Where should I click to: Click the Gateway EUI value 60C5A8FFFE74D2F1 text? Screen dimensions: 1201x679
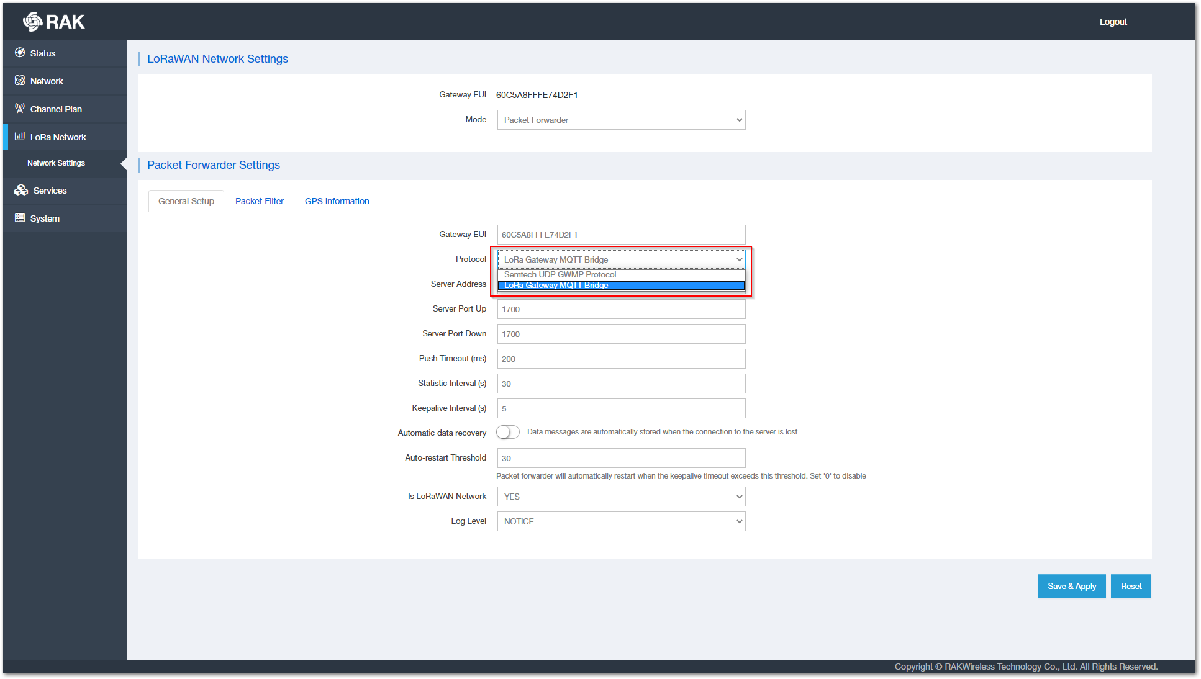click(x=537, y=95)
